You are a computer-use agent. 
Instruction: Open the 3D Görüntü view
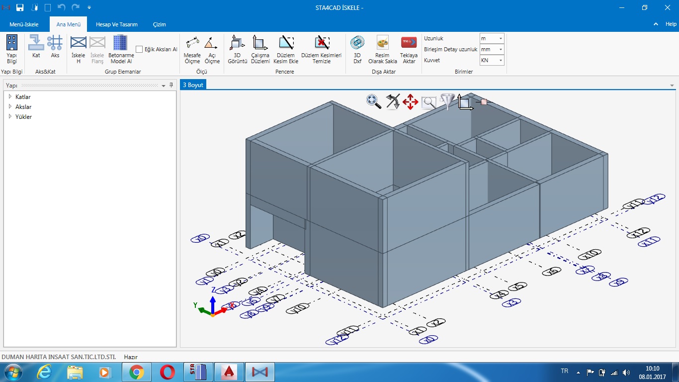pos(237,49)
